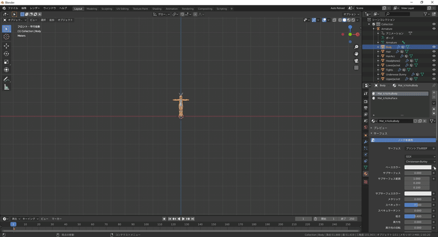Viewport: 438px width, 237px height.
Task: Switch to the Modeling workspace tab
Action: coord(91,9)
